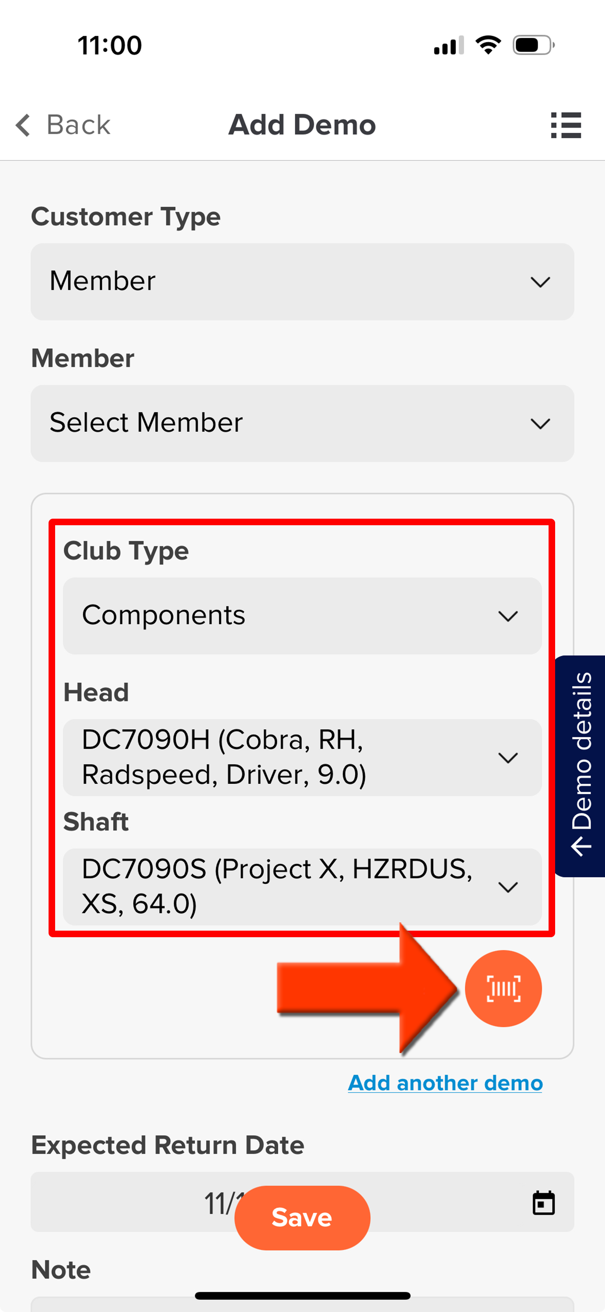Tap the Back chevron arrow icon
This screenshot has width=605, height=1312.
23,125
